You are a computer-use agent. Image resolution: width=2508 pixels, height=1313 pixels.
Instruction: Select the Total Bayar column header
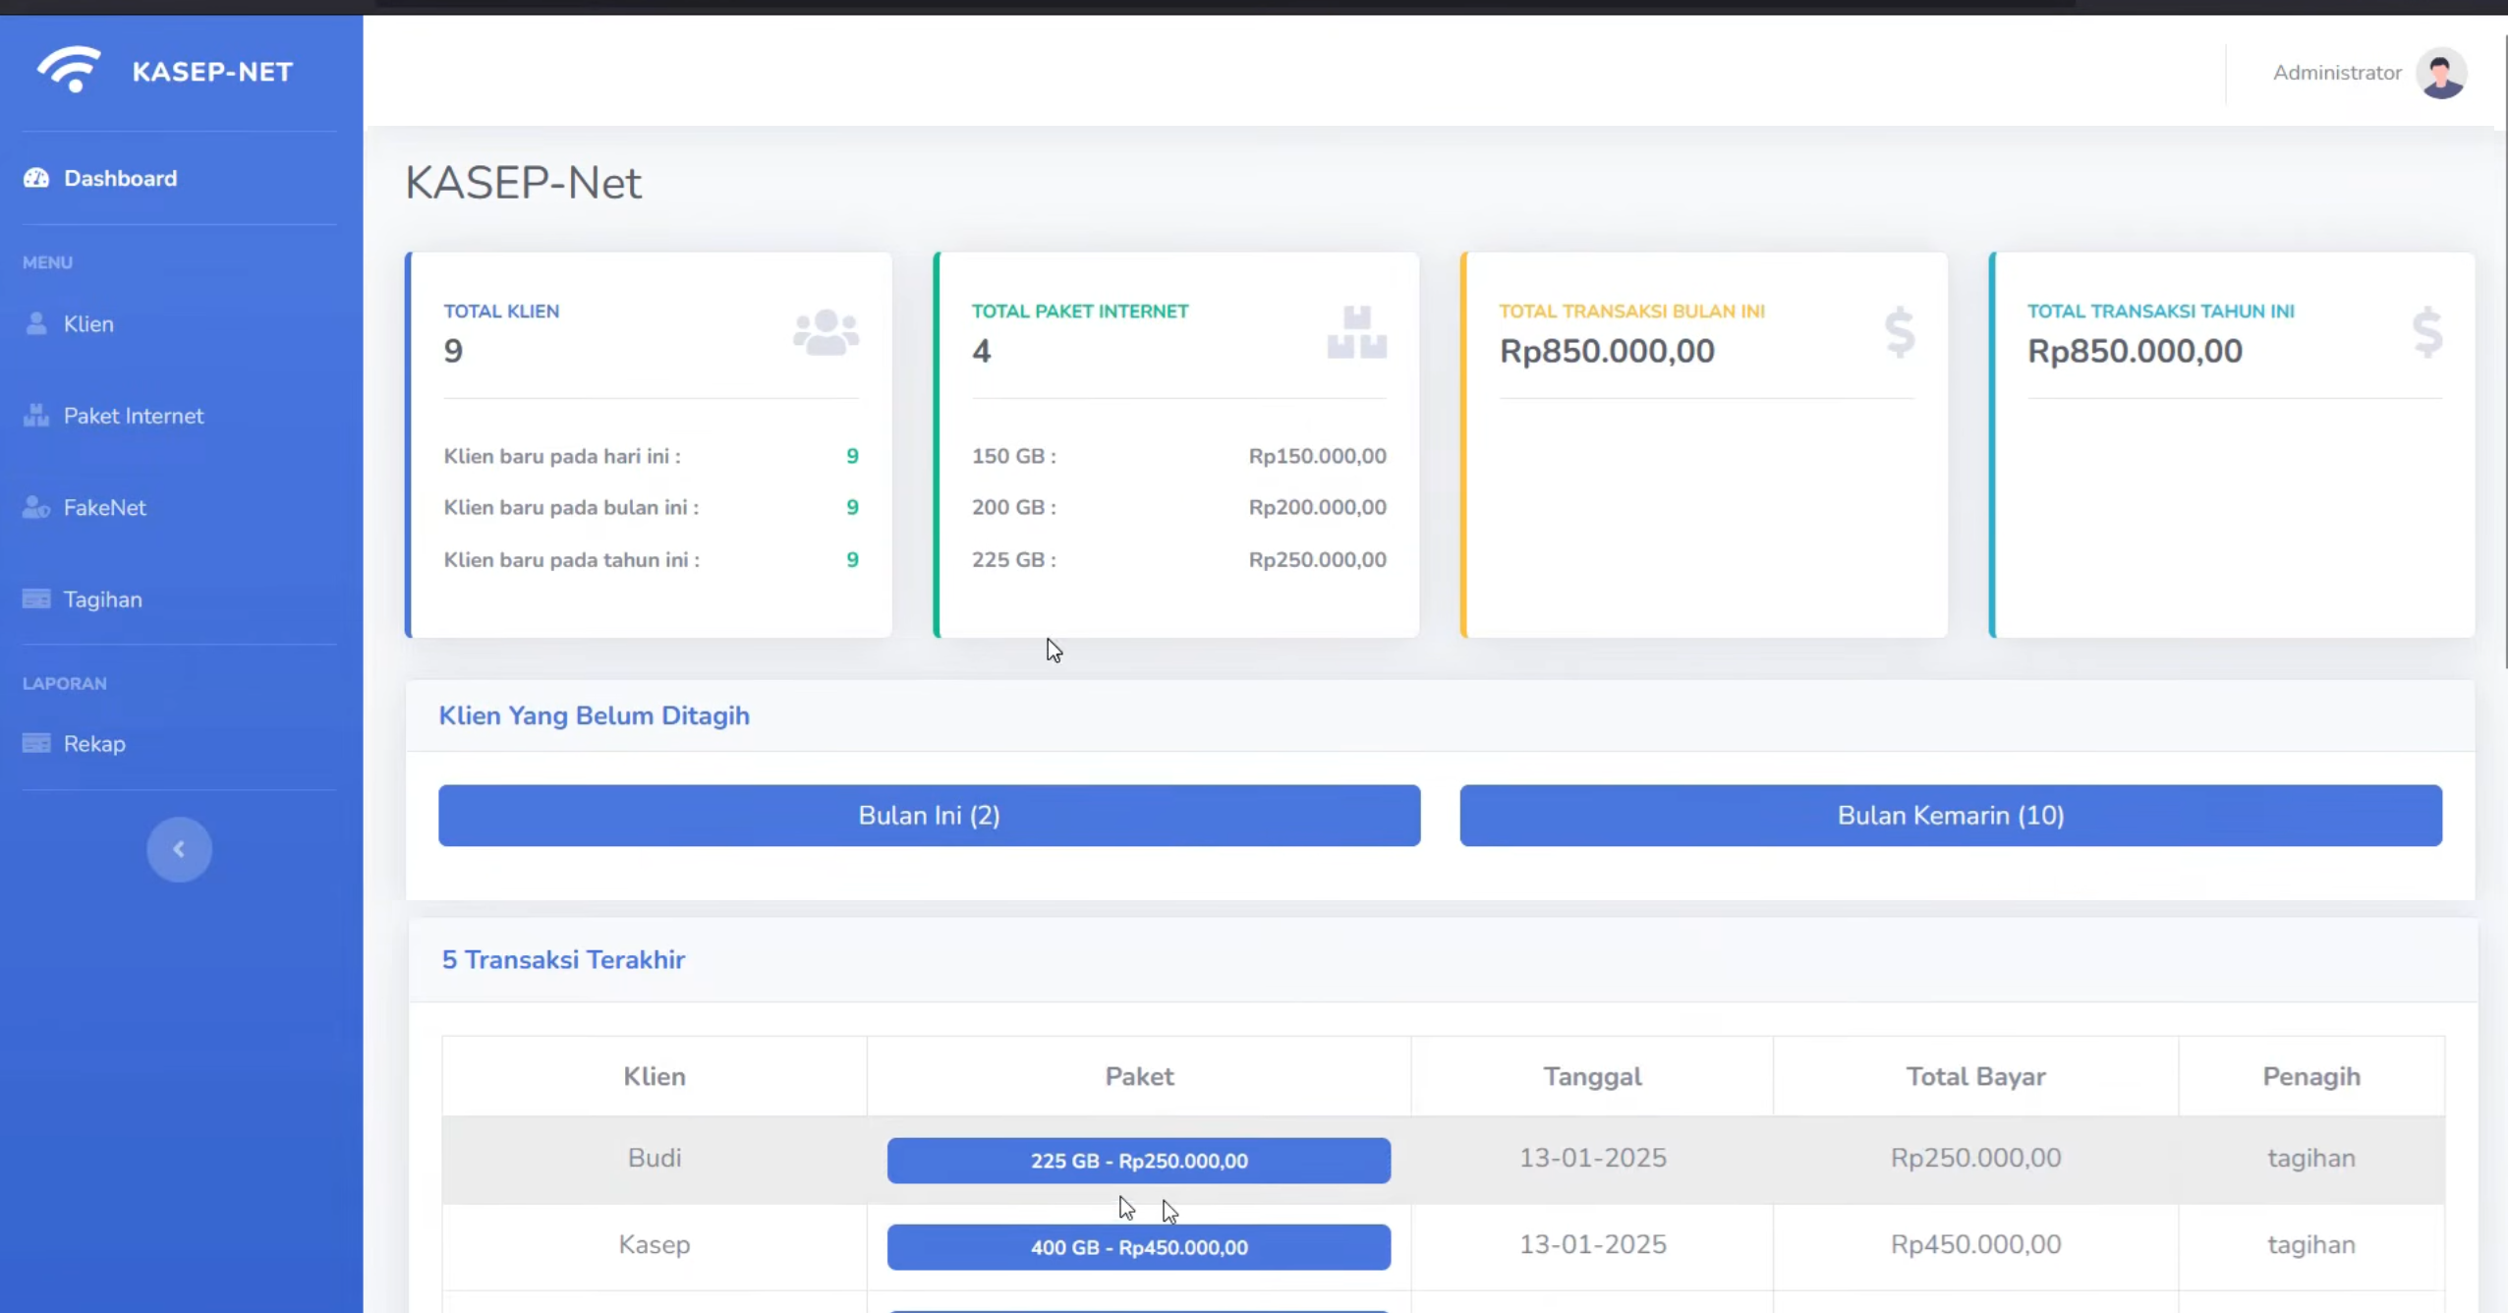click(x=1975, y=1076)
